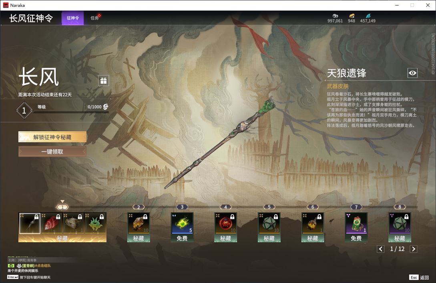Image resolution: width=436 pixels, height=283 pixels.
Task: Click the green recruit icon in chat
Action: (11, 265)
